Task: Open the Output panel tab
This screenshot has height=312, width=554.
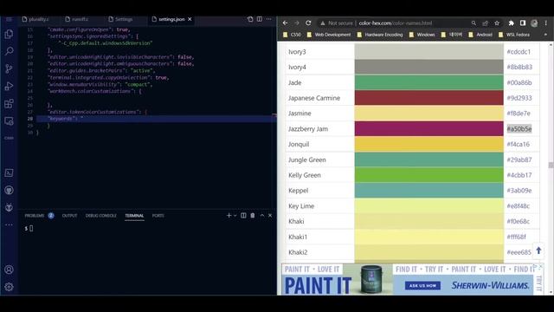Action: 69,216
